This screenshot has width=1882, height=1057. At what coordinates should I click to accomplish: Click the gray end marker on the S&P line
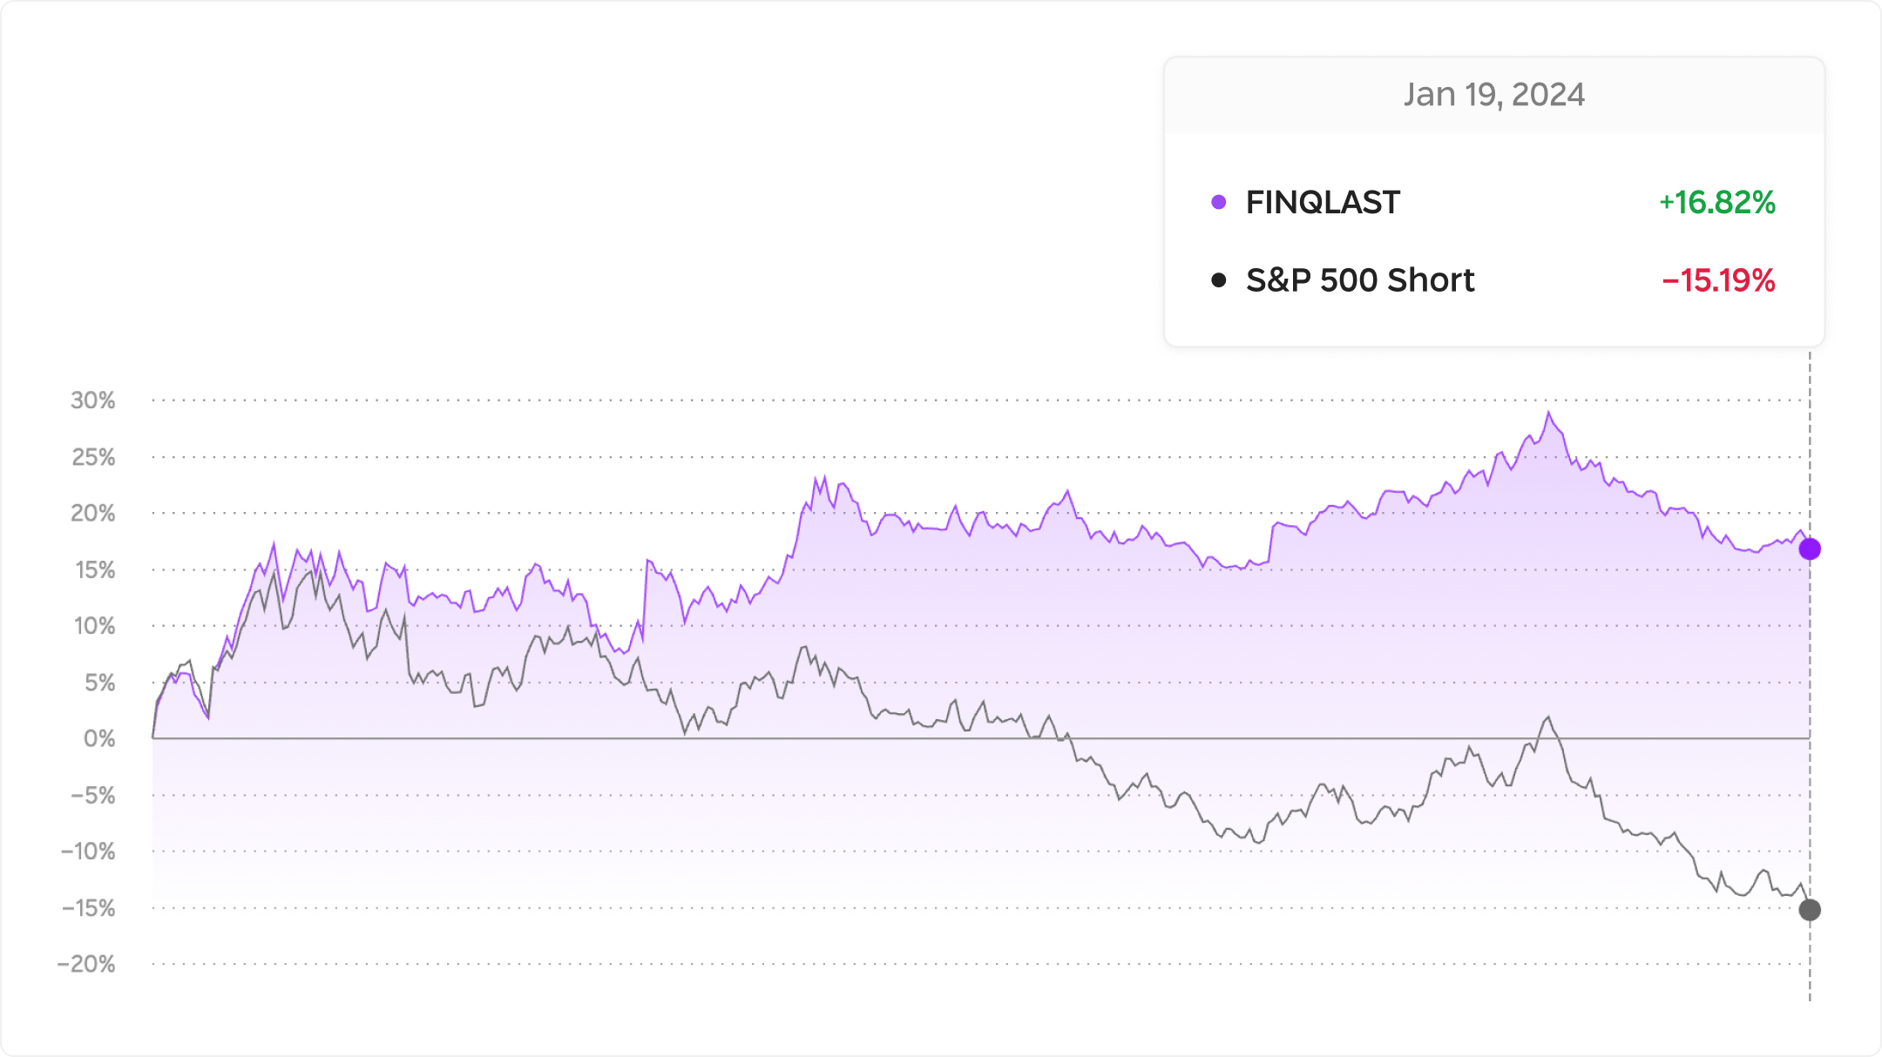[1810, 910]
